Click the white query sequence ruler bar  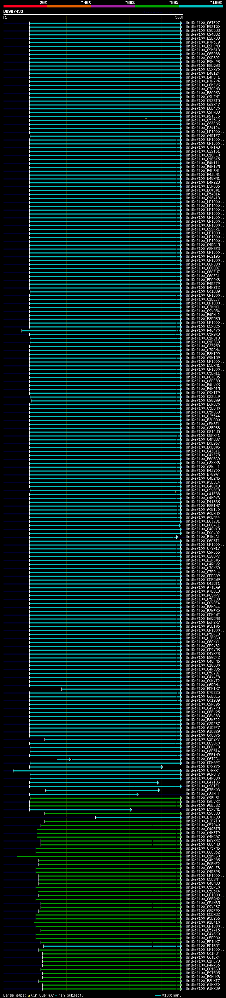(x=93, y=15)
